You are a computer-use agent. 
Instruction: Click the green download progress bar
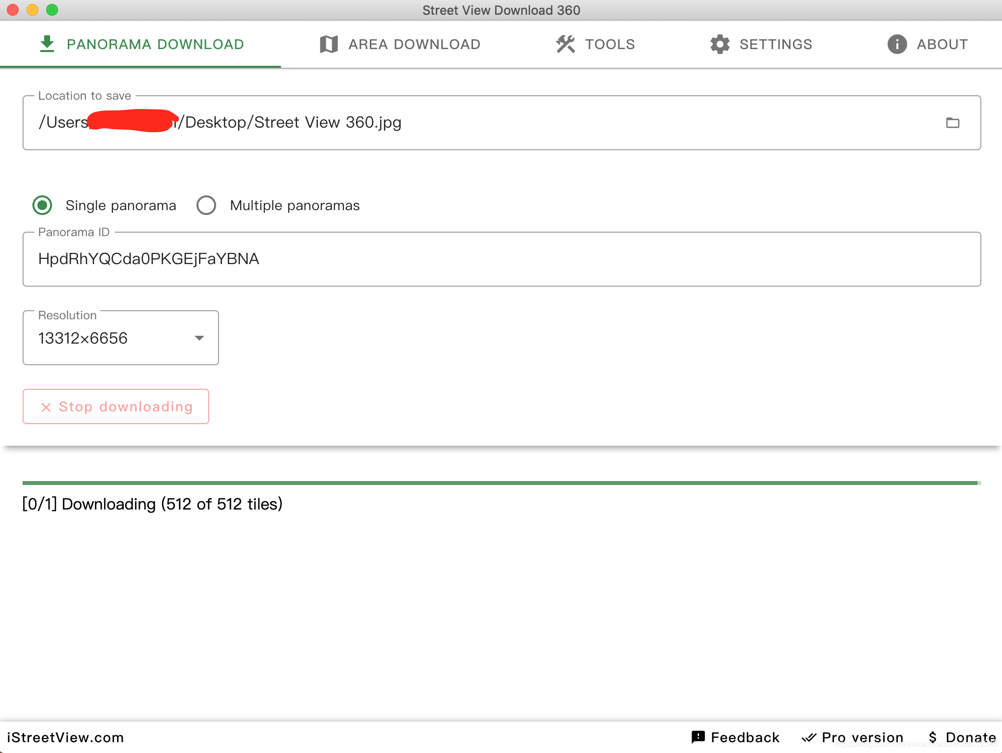(x=500, y=483)
